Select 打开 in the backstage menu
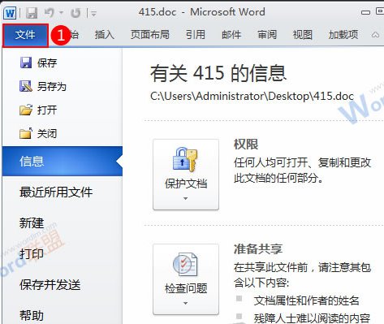Screen dimensions: 384x324 click(x=47, y=110)
